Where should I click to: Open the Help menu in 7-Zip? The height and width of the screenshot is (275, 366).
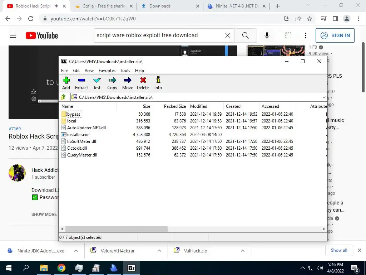click(139, 71)
